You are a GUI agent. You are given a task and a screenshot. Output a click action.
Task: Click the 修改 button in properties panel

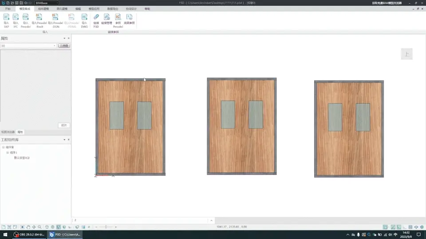point(64,125)
